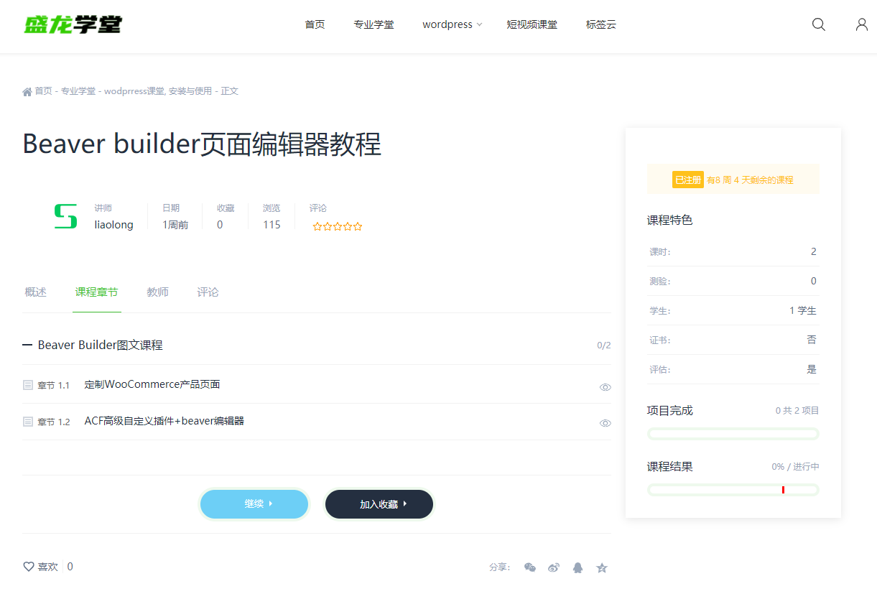Click the 项目完成 progress bar
Image resolution: width=877 pixels, height=594 pixels.
pos(733,434)
